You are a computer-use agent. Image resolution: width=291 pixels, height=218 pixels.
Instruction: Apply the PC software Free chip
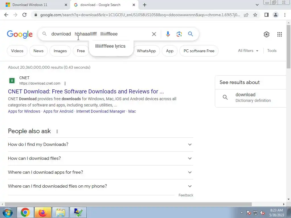199,51
